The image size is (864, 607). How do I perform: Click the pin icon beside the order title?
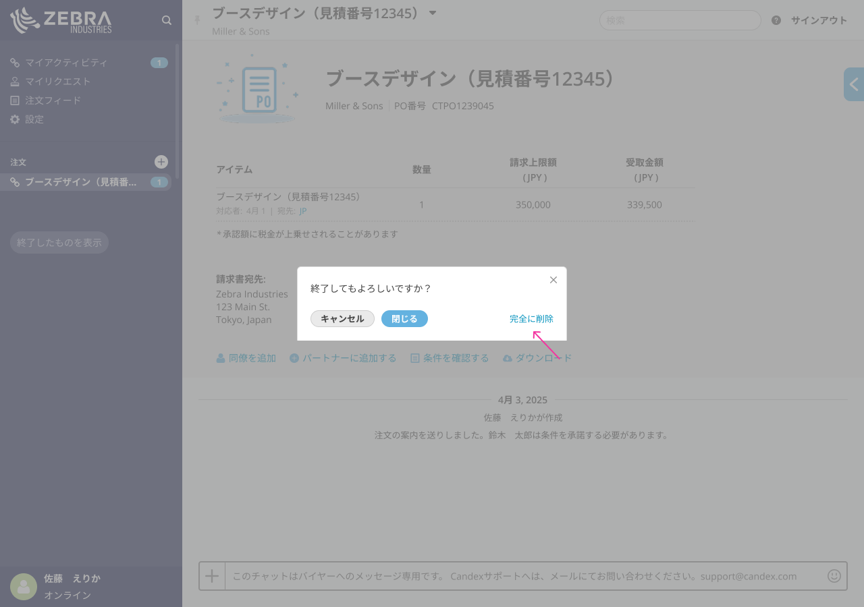[197, 20]
